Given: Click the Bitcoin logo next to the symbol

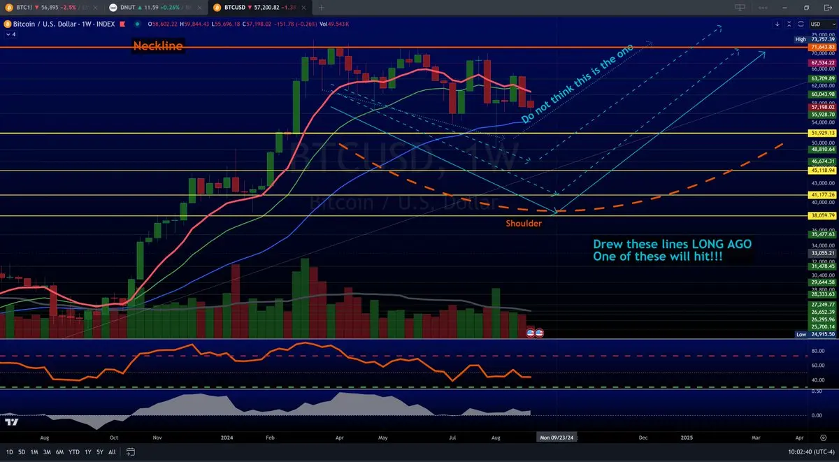Looking at the screenshot, I should tap(8, 23).
